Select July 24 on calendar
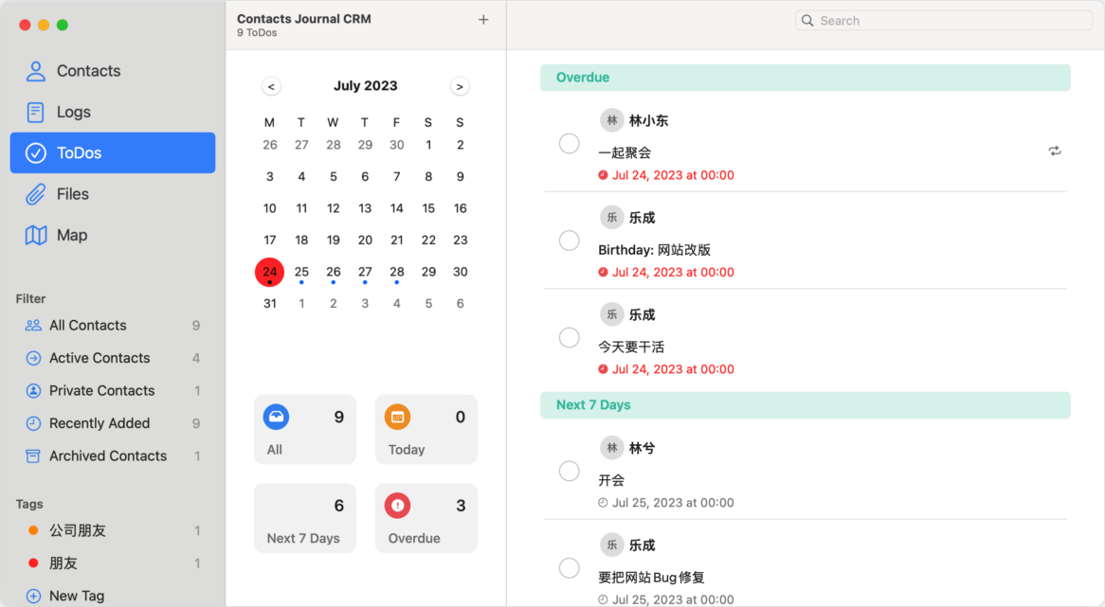Image resolution: width=1105 pixels, height=607 pixels. click(x=270, y=272)
